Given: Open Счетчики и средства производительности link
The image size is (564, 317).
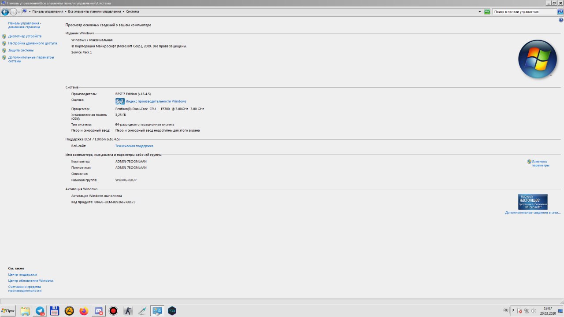Looking at the screenshot, I should click(x=25, y=288).
